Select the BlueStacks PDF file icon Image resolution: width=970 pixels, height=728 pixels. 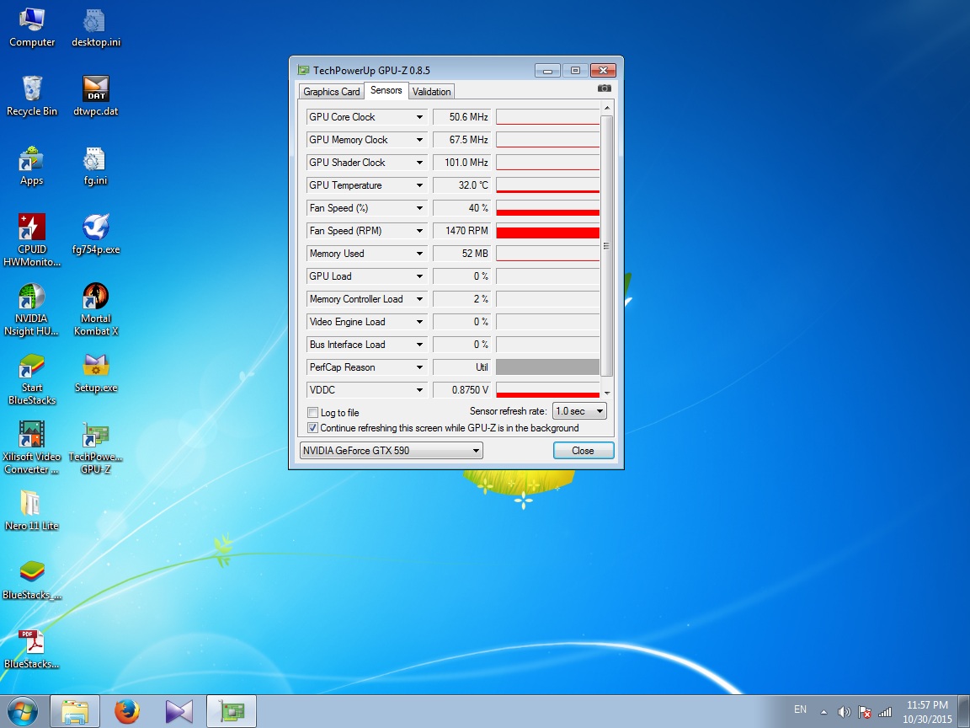pos(31,649)
